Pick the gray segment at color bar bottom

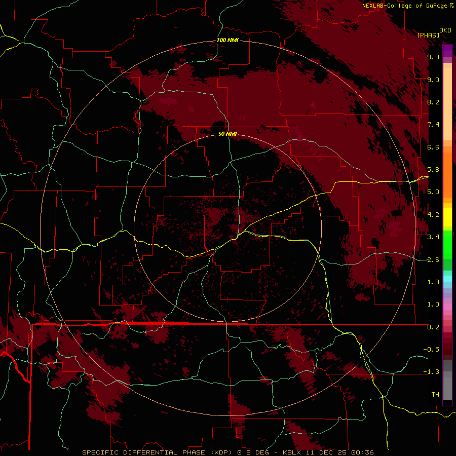pos(447,388)
